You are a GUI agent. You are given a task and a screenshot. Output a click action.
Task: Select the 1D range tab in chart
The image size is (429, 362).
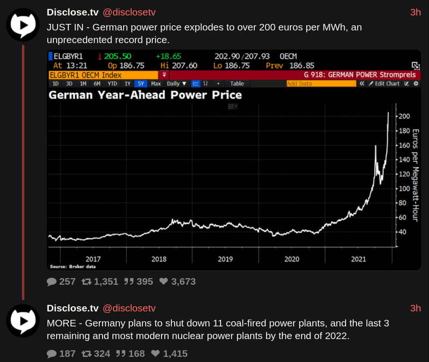(x=56, y=84)
